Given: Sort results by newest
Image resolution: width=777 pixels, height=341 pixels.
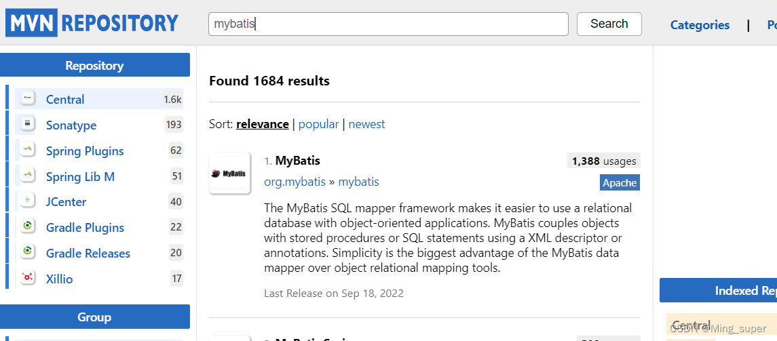Looking at the screenshot, I should pyautogui.click(x=366, y=124).
